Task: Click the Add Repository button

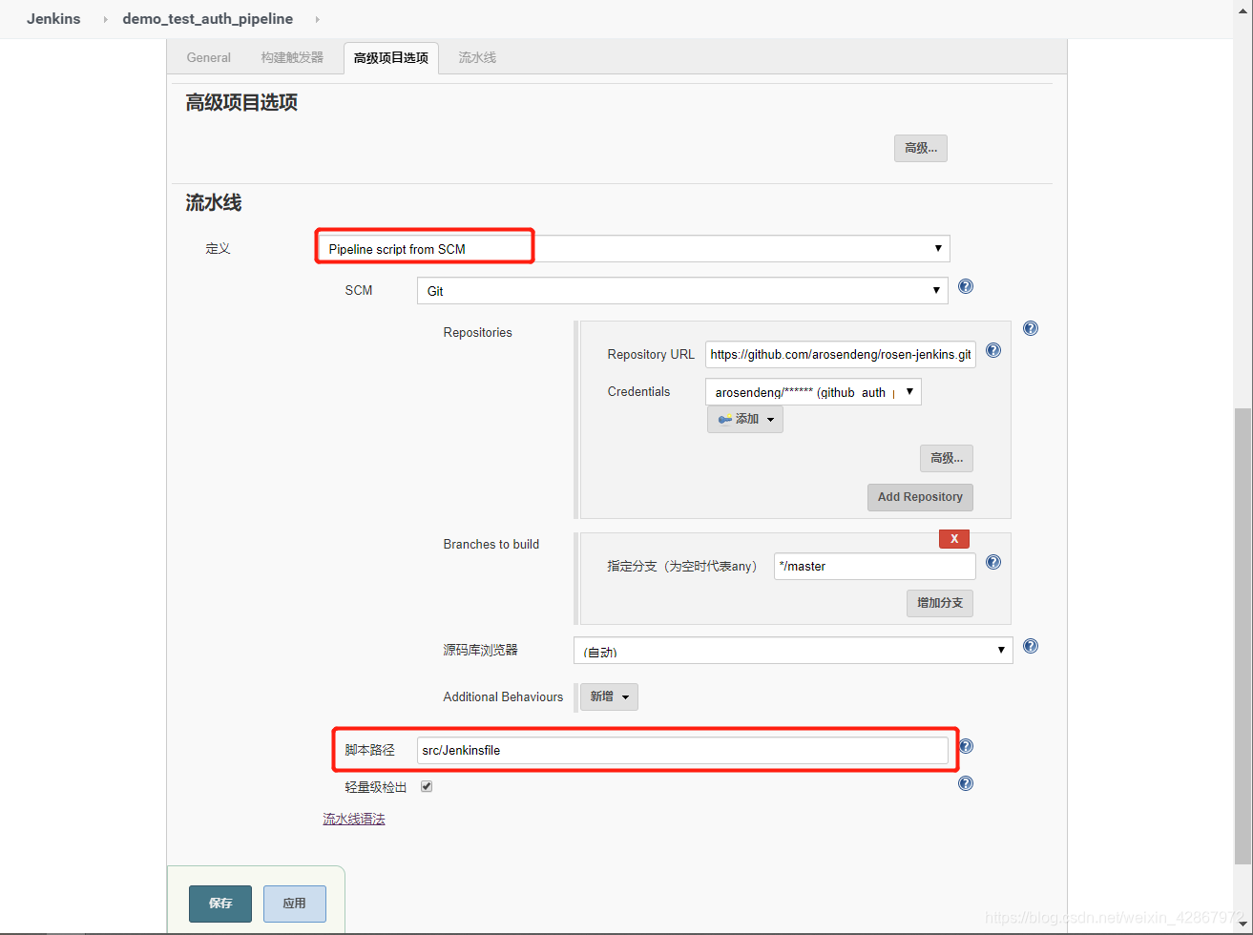Action: [x=920, y=497]
